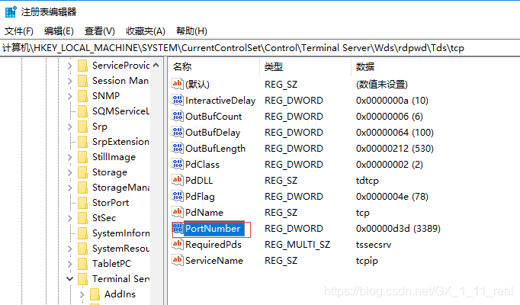Click the DWORD icon beside PdFlag
The image size is (520, 305).
[178, 196]
